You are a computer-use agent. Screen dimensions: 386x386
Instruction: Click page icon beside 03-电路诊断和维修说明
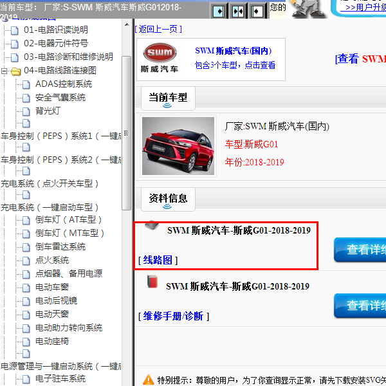point(15,57)
